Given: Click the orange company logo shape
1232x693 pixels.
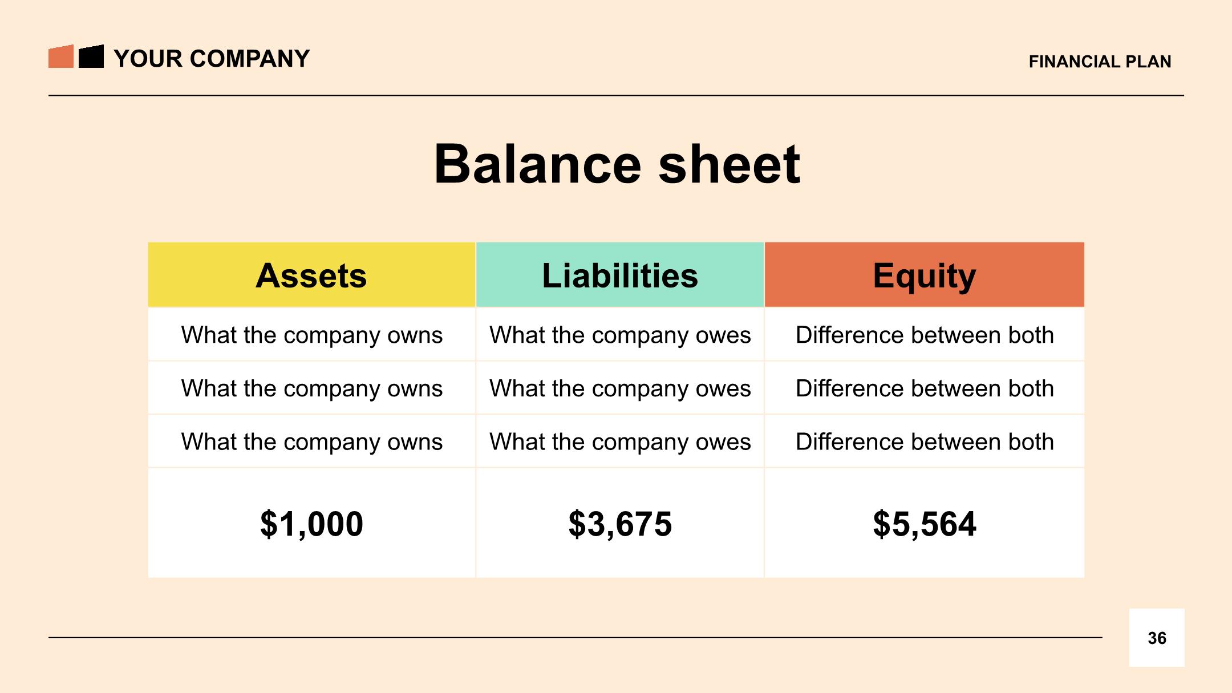Looking at the screenshot, I should point(61,56).
